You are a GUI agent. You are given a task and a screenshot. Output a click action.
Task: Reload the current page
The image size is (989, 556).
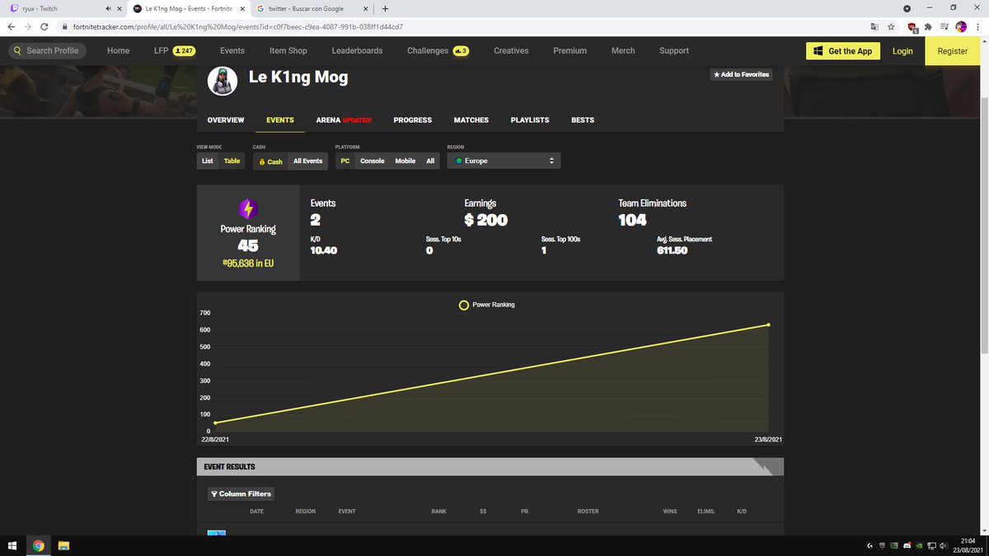tap(44, 26)
